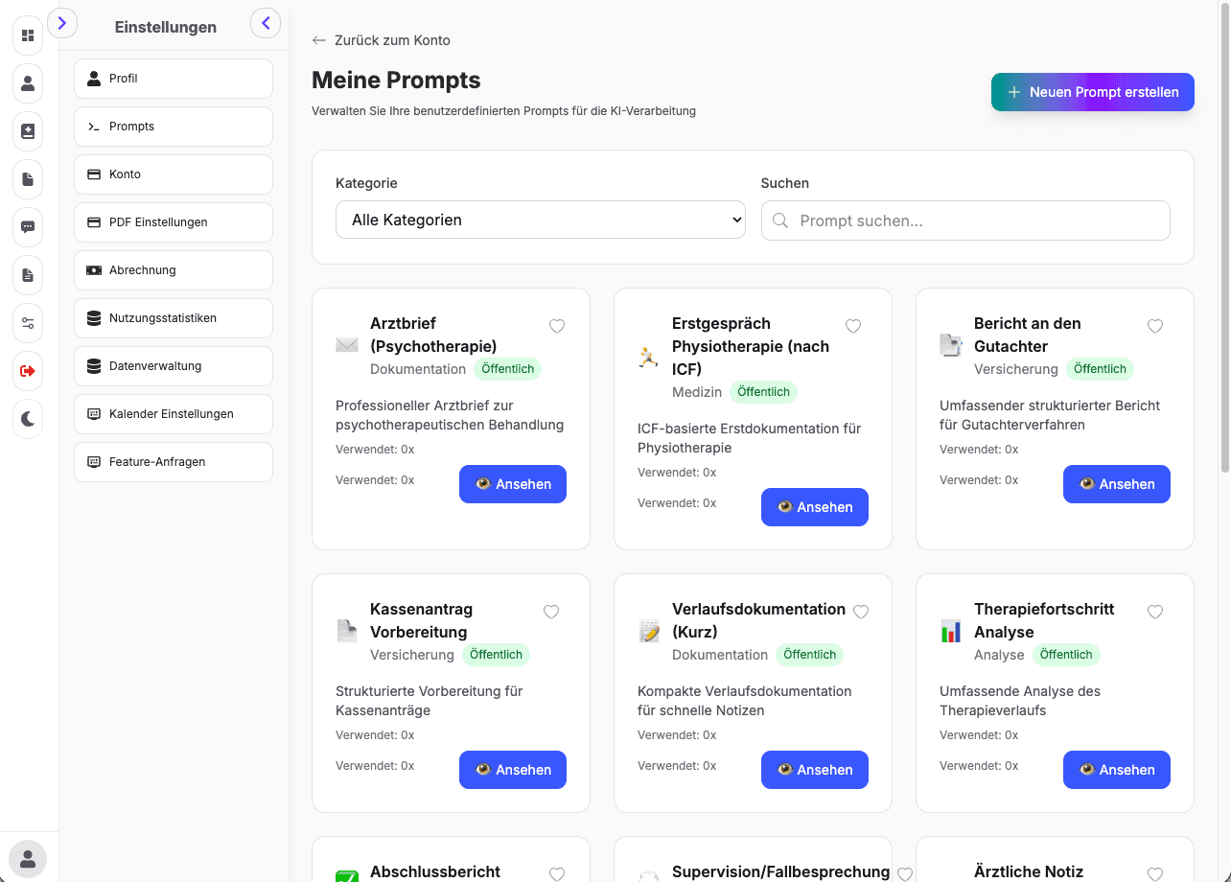Click the text document icon in left rail
Screen dimensions: 1231x882
click(28, 275)
